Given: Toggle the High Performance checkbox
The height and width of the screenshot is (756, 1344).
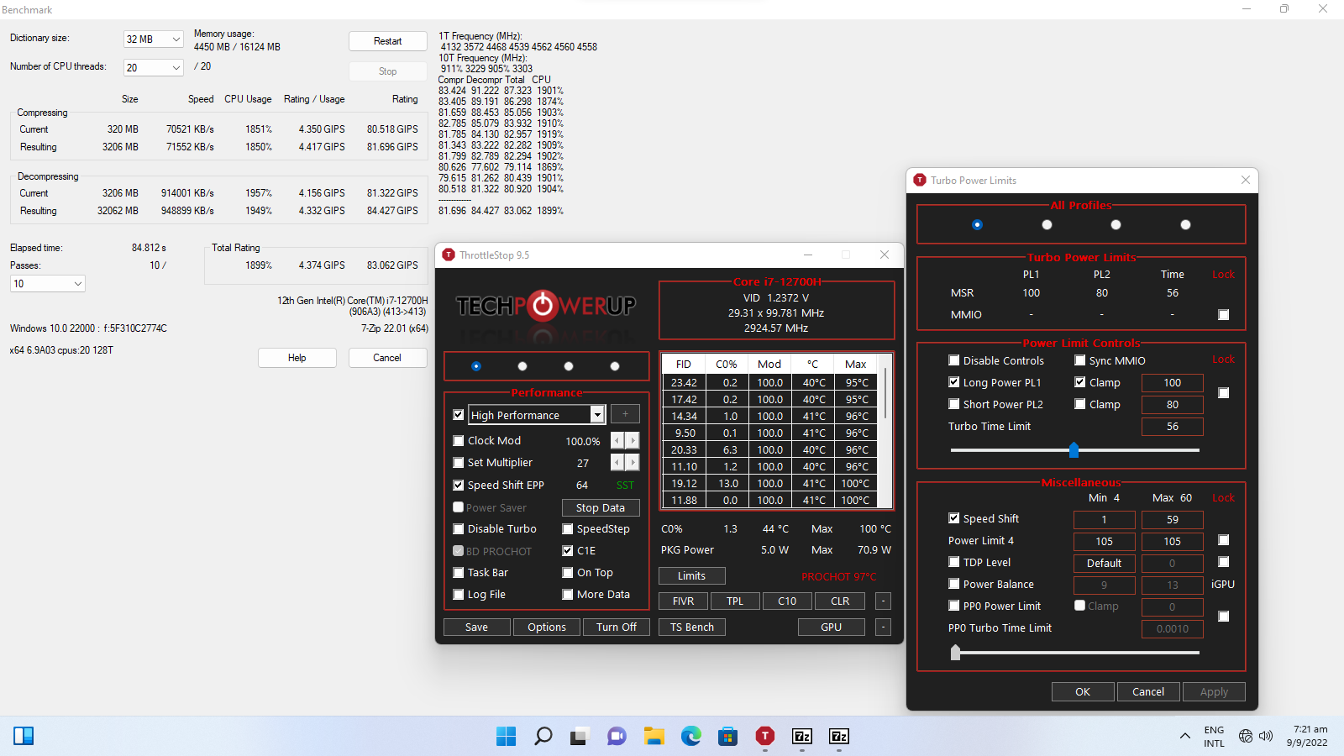Looking at the screenshot, I should pyautogui.click(x=459, y=415).
